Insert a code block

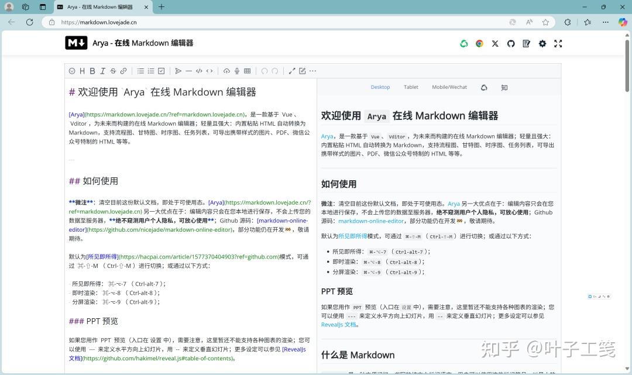coord(199,71)
